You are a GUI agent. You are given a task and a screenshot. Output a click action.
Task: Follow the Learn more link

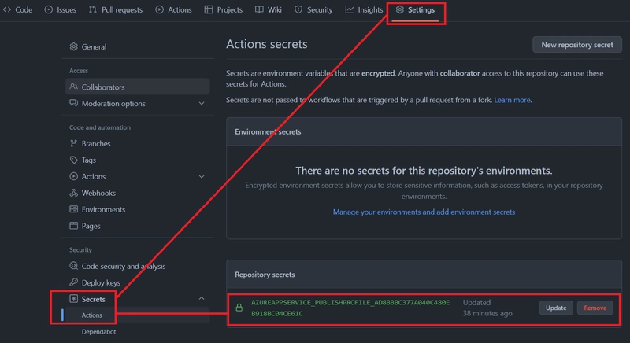click(512, 101)
